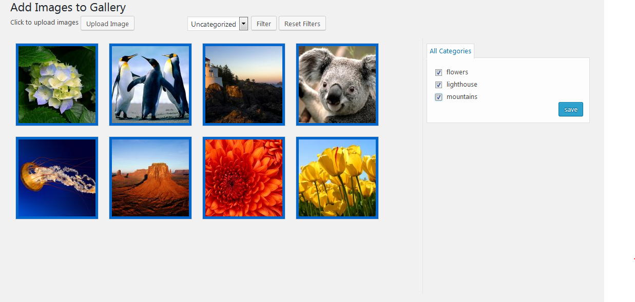The image size is (635, 302).
Task: Uncheck the mountains category checkbox
Action: tap(438, 97)
